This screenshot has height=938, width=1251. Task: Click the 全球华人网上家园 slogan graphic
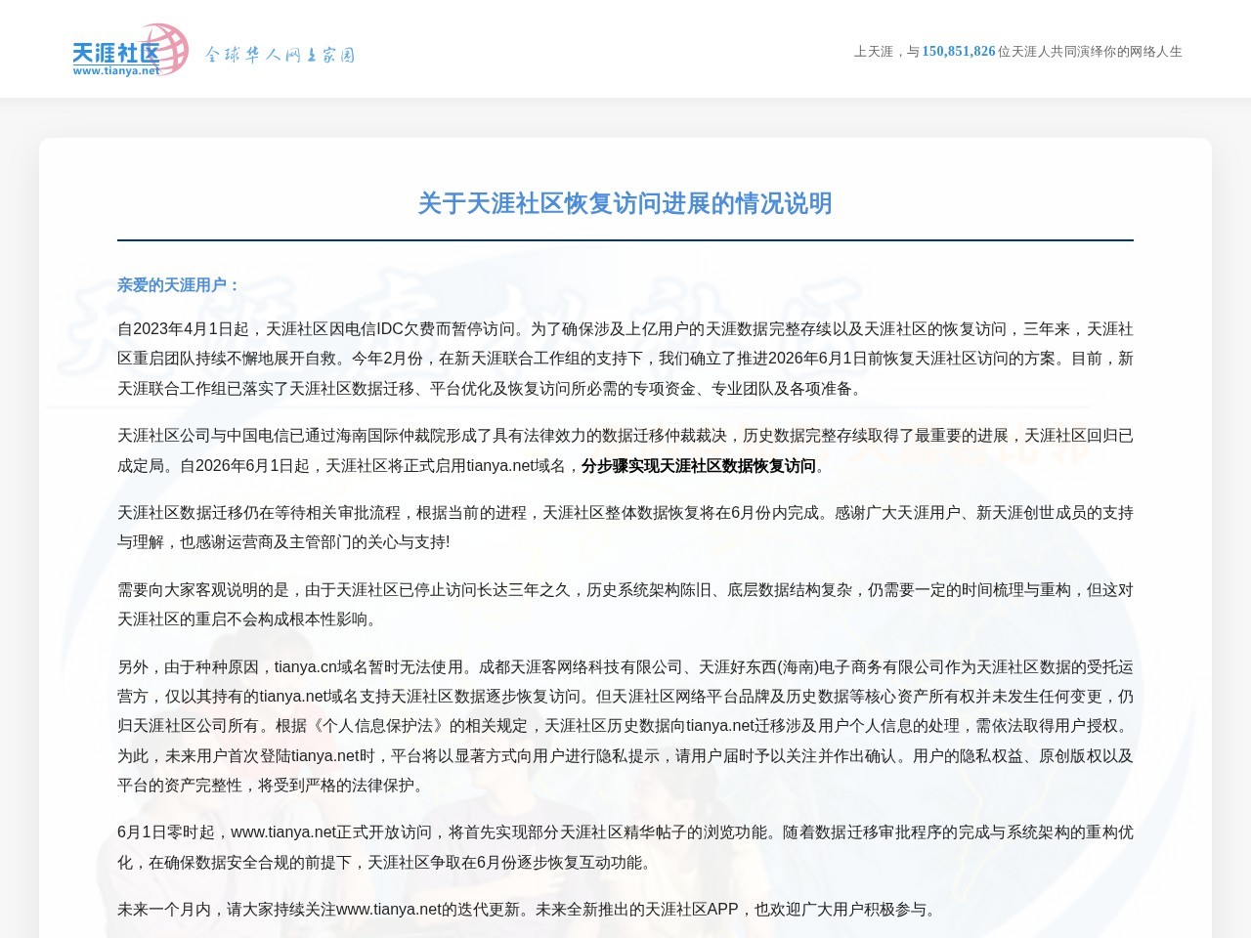pyautogui.click(x=280, y=55)
